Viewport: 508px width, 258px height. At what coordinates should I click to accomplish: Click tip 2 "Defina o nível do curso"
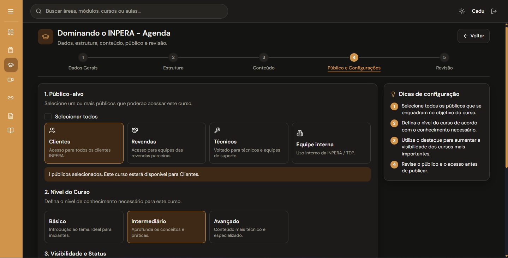(x=437, y=127)
